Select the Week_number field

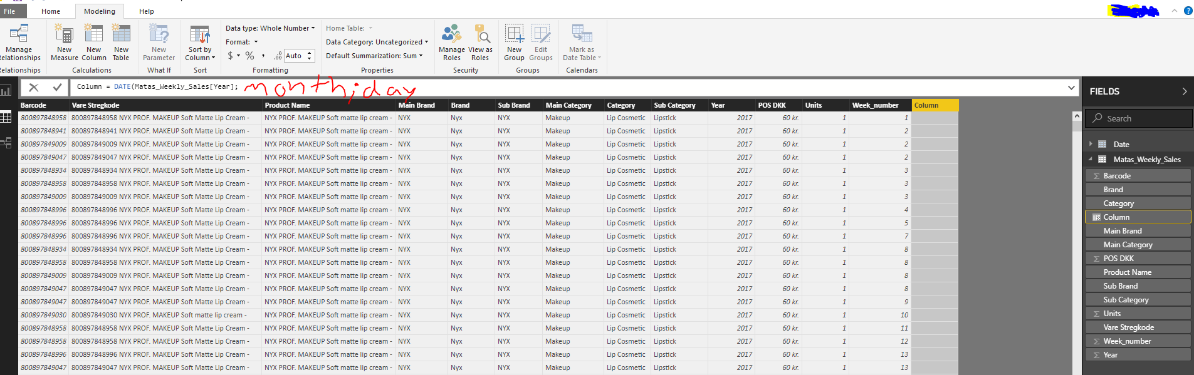[1138, 341]
